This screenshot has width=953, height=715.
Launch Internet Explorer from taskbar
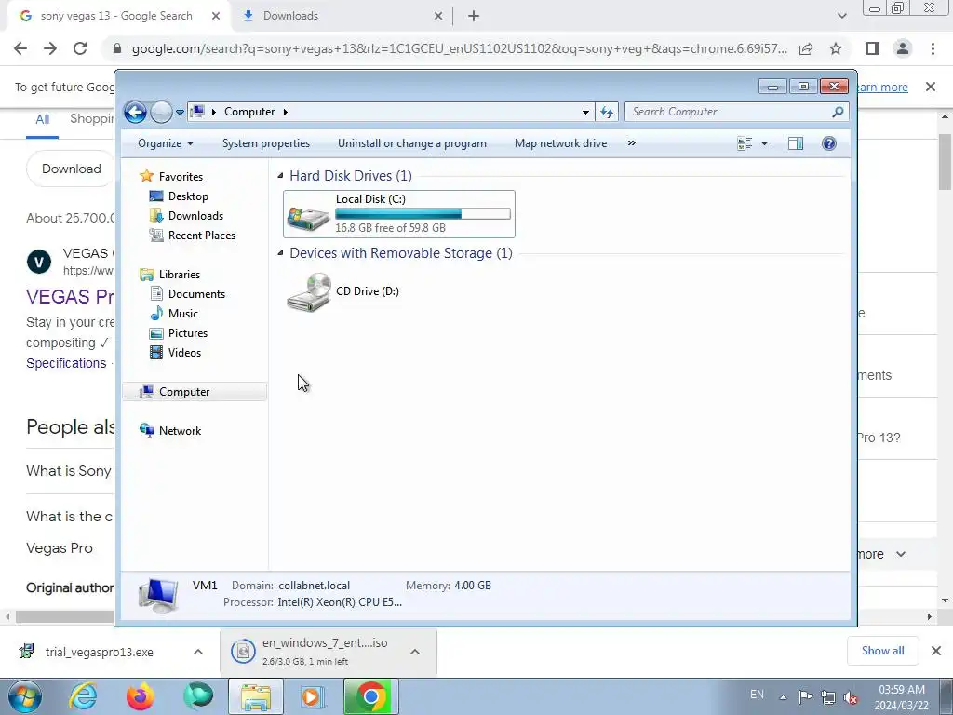click(x=83, y=696)
